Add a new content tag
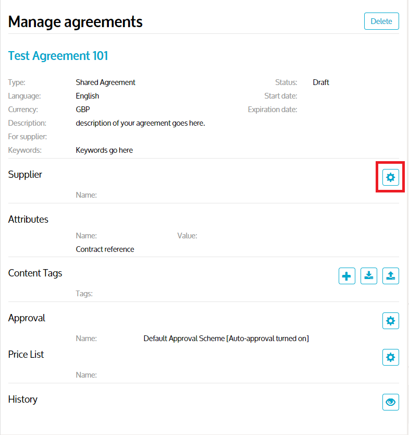The image size is (409, 435). click(x=347, y=276)
